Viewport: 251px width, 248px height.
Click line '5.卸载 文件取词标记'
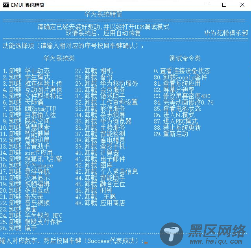(33, 96)
